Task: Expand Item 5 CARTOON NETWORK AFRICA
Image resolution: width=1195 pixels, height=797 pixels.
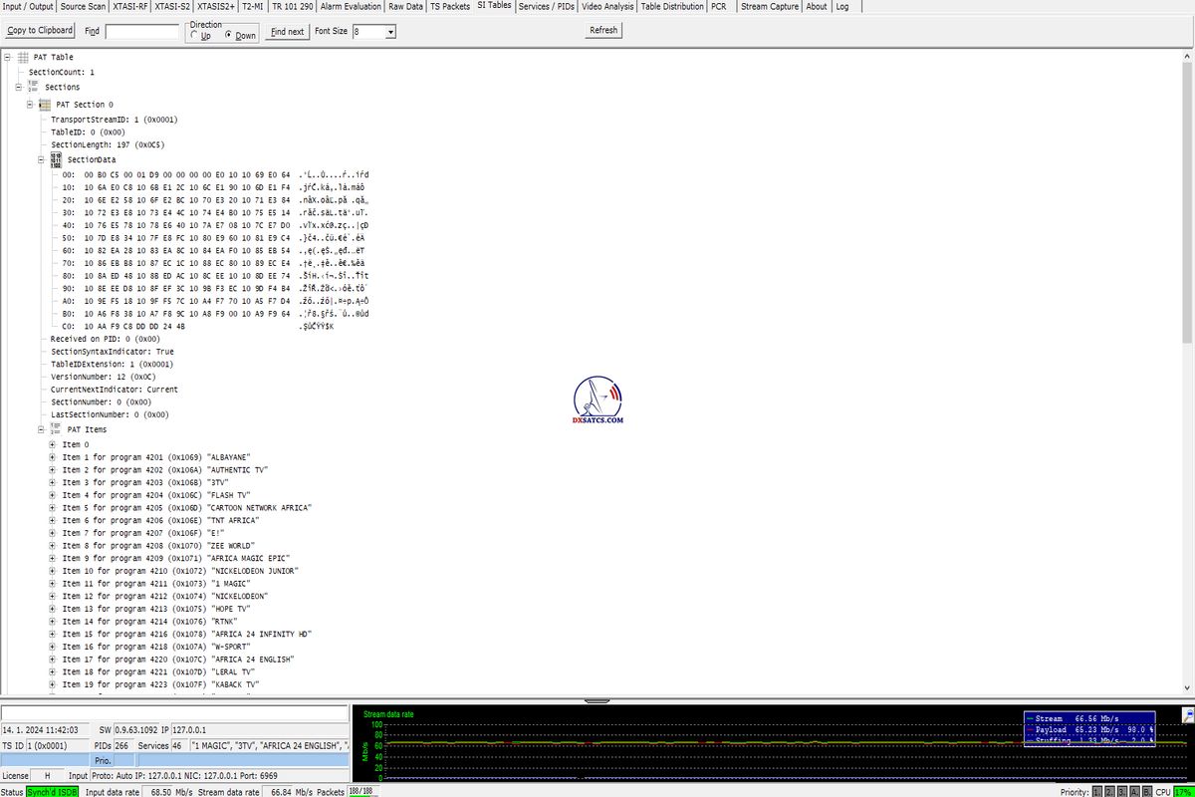Action: [53, 508]
